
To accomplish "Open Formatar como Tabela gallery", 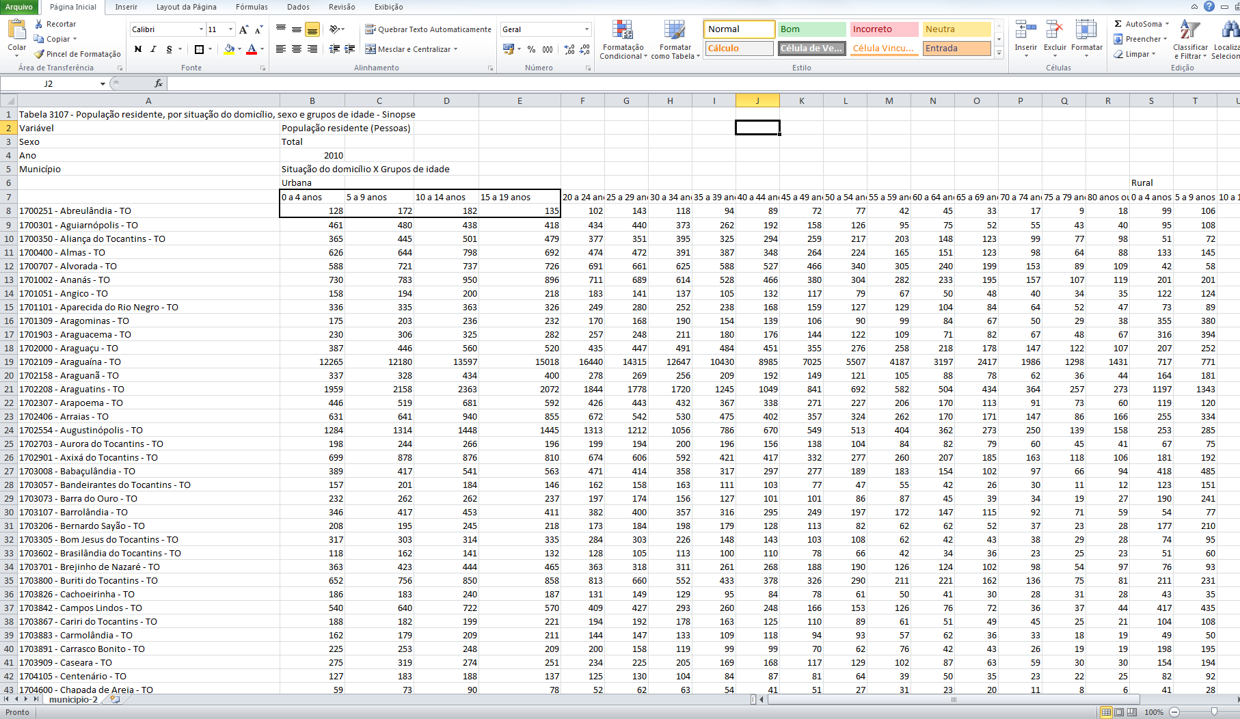I will pos(675,40).
